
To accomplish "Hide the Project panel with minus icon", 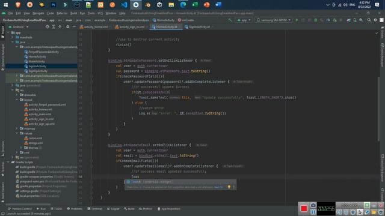I will point(74,26).
